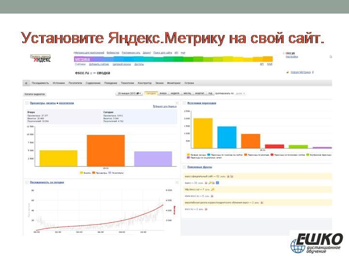Open the Поисковые фразы widget title
The height and width of the screenshot is (262, 349).
tap(200, 167)
